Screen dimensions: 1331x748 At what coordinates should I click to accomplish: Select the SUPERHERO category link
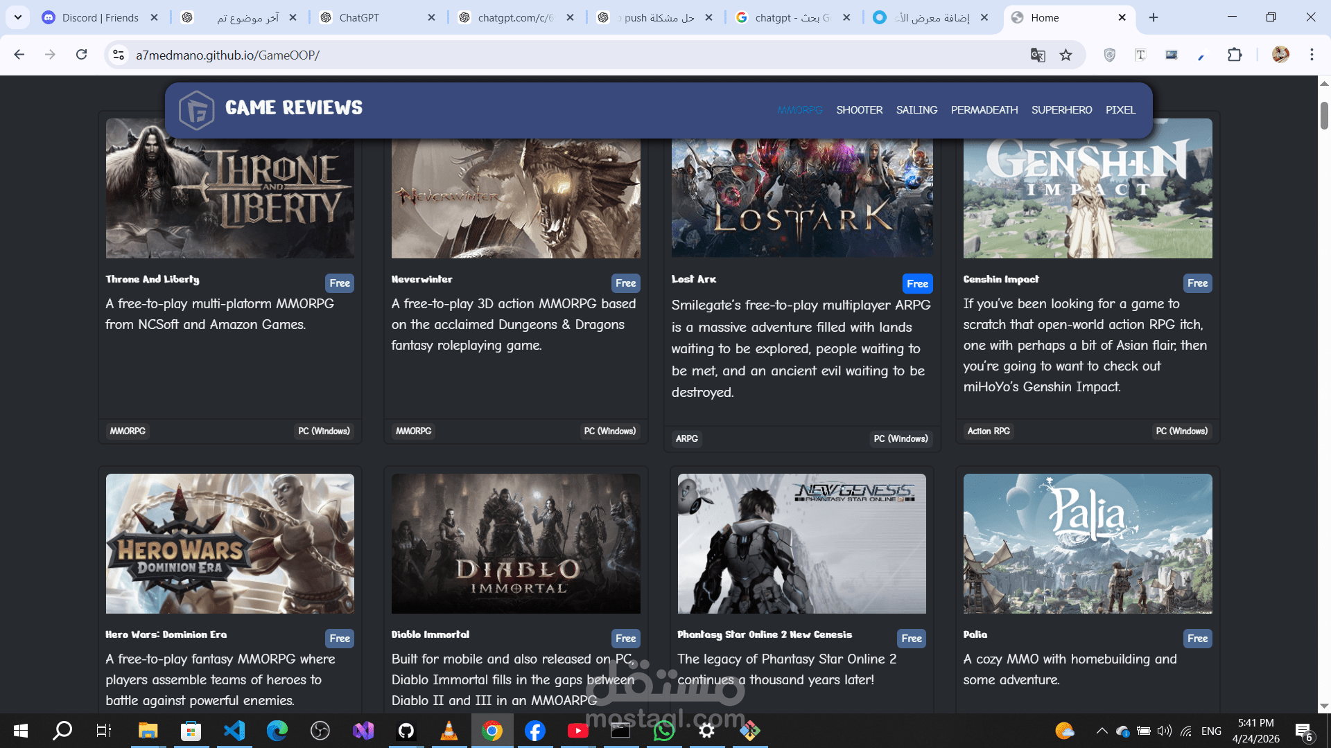click(1061, 109)
